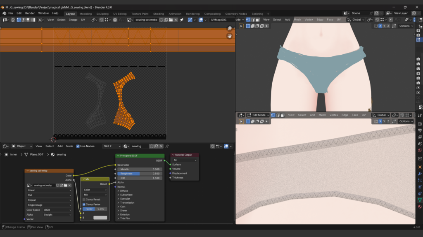Click the pan hand icon in UV editor
The height and width of the screenshot is (237, 423).
tap(230, 36)
